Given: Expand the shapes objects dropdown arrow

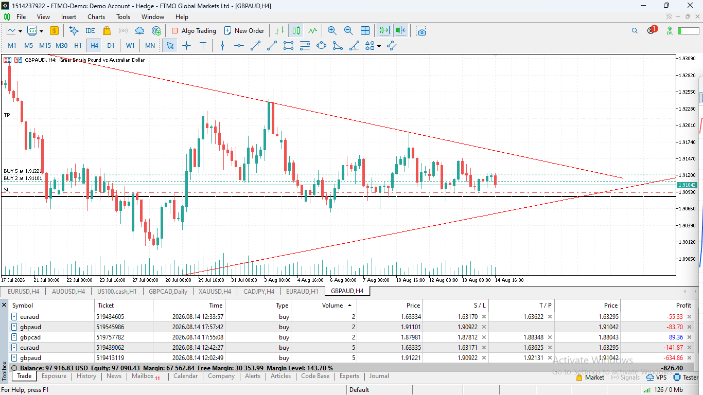Looking at the screenshot, I should [x=379, y=46].
